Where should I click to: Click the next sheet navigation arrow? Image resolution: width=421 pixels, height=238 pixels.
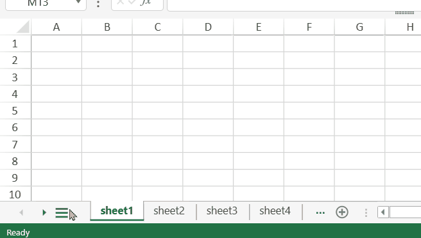(x=44, y=212)
